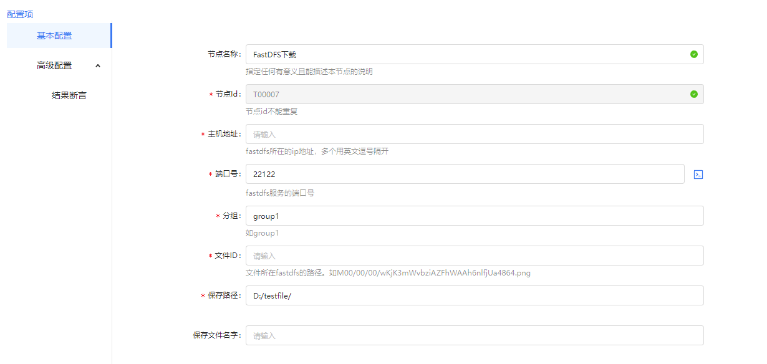The image size is (767, 364).
Task: Open the terminal/expression icon next to 端口号
Action: coord(698,175)
